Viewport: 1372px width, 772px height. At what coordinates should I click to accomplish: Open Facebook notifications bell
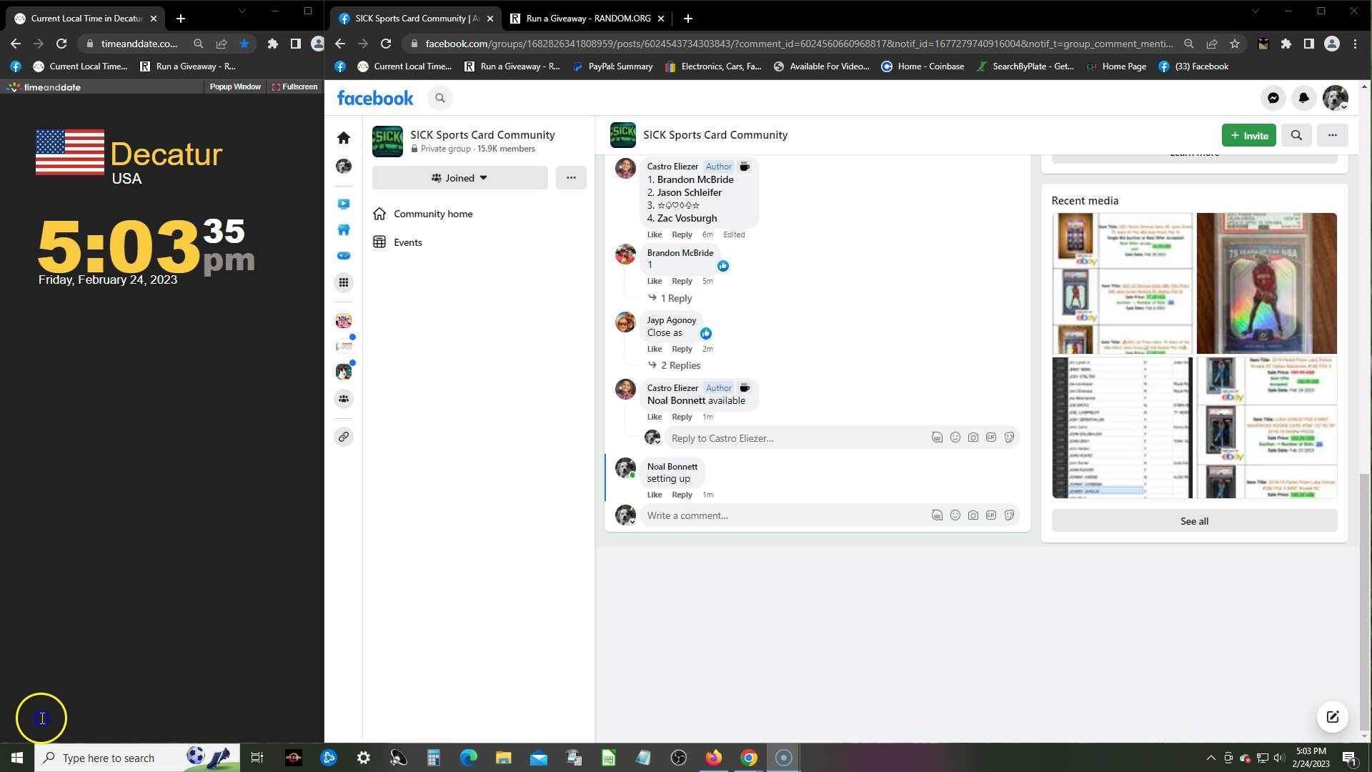tap(1303, 98)
